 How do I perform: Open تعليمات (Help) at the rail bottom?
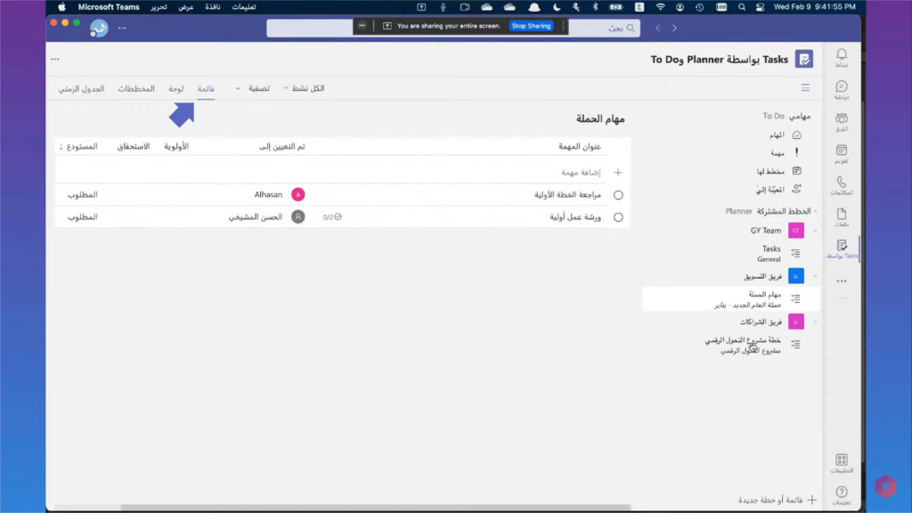(841, 495)
